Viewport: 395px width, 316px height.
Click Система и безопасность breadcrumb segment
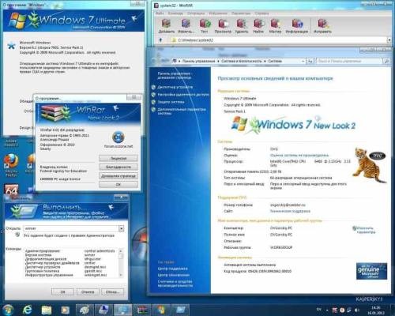pos(242,61)
